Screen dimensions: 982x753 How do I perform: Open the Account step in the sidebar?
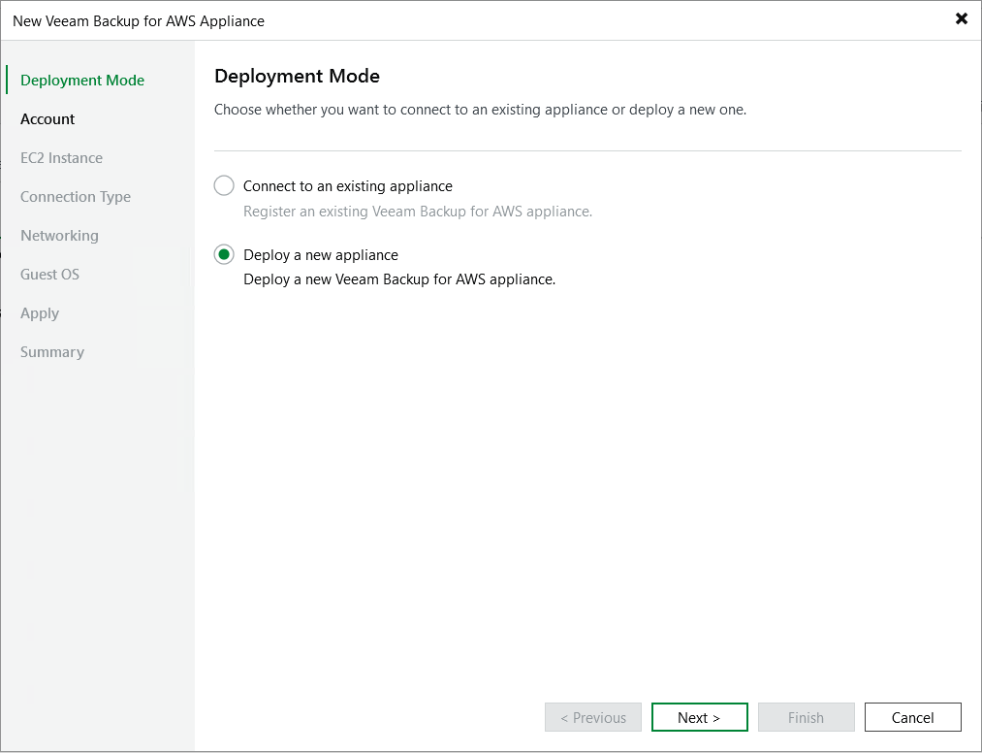coord(48,118)
